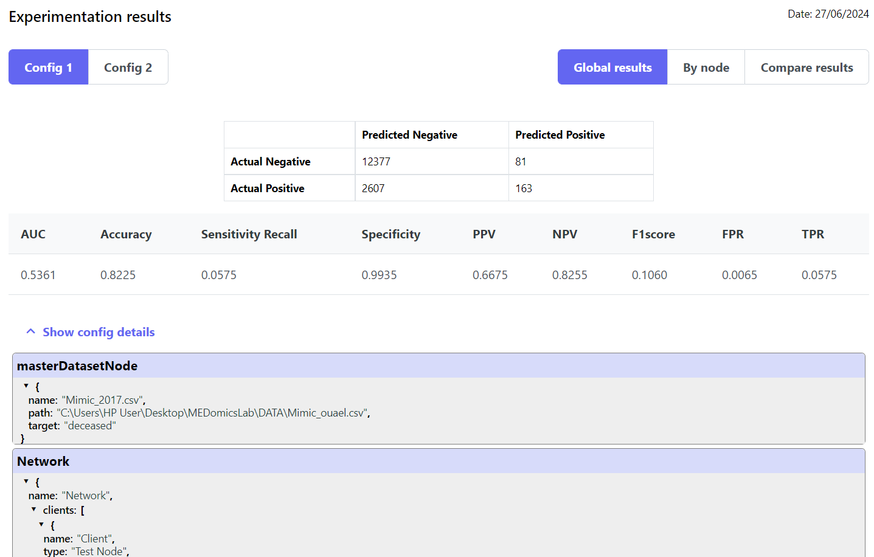Collapse the masterDatasetNode JSON root triangle
Viewport: 874px width, 557px height.
[26, 386]
